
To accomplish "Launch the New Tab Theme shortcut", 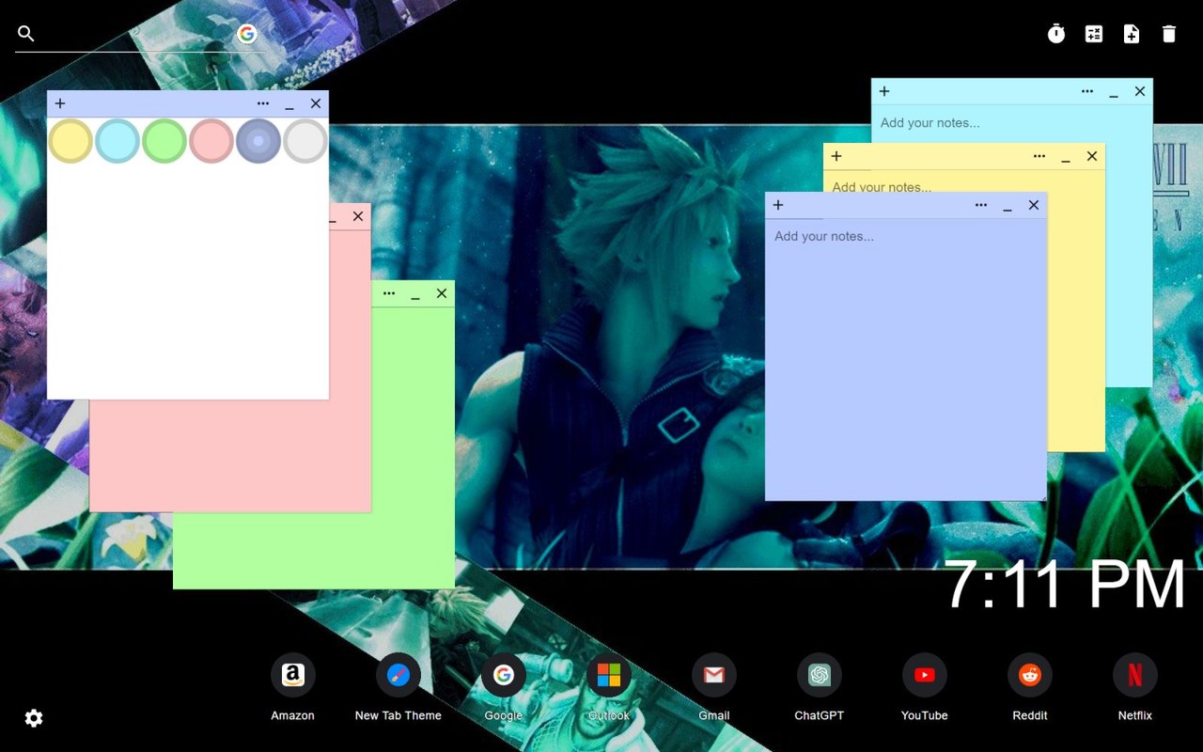I will click(x=398, y=675).
